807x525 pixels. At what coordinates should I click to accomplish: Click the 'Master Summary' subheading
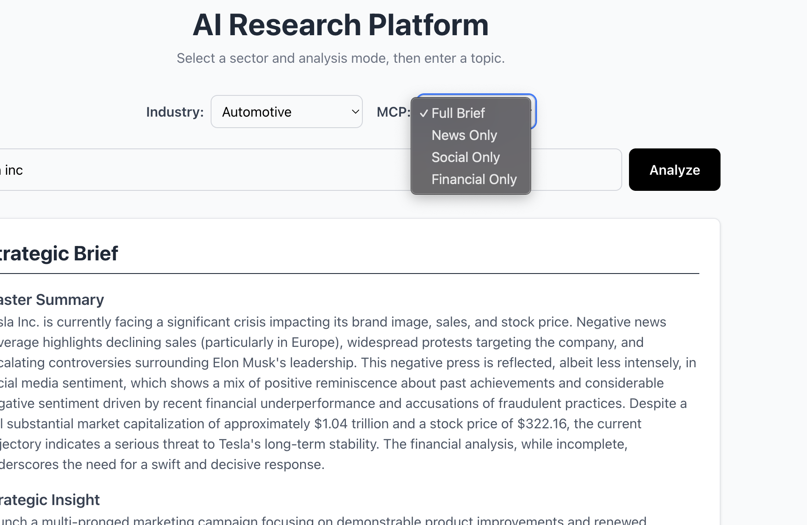[x=52, y=300]
